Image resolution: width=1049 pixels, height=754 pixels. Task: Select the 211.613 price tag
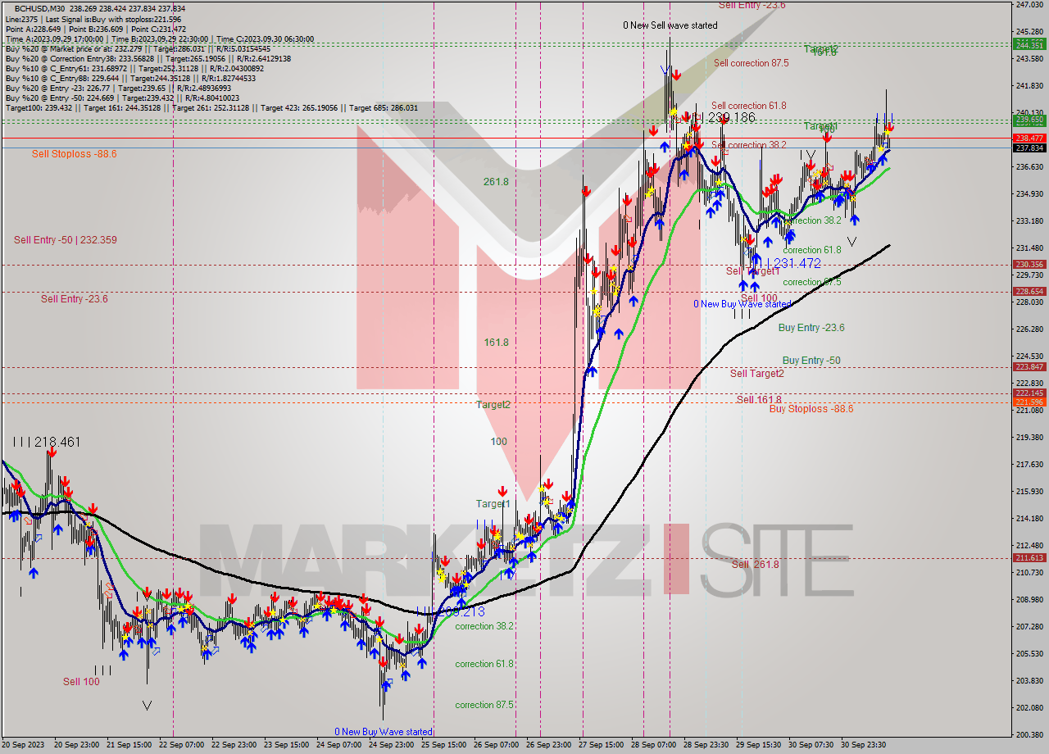coord(1029,558)
